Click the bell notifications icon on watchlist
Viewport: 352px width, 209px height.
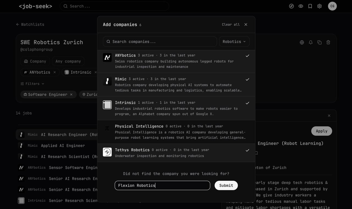pos(311,42)
